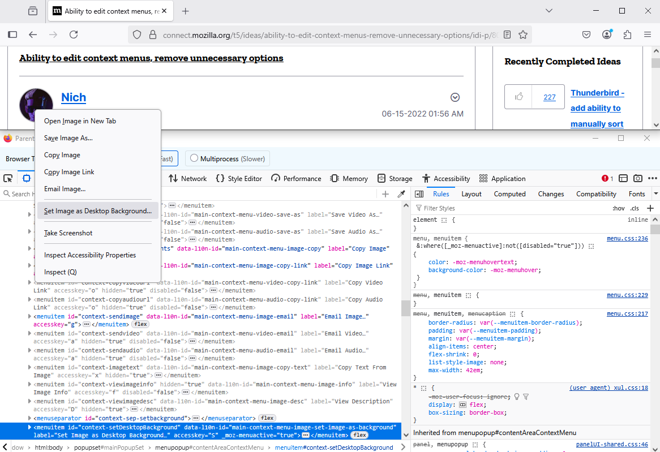Toggle the three-pane inspector sidebar icon

(x=419, y=194)
